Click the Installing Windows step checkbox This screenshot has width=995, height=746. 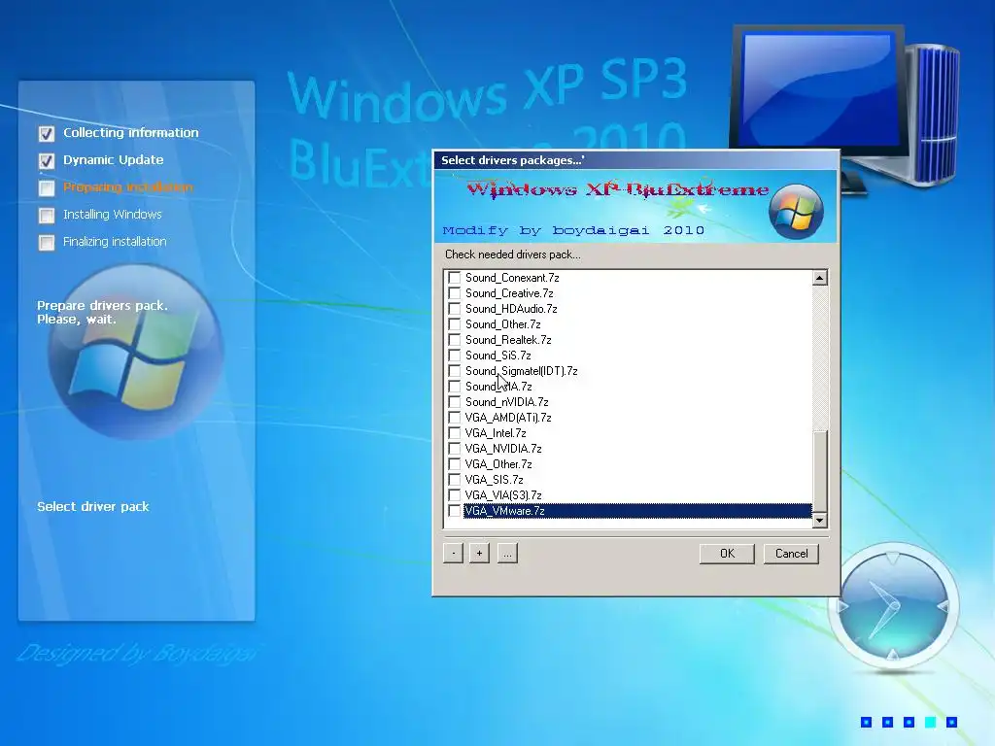(x=47, y=216)
